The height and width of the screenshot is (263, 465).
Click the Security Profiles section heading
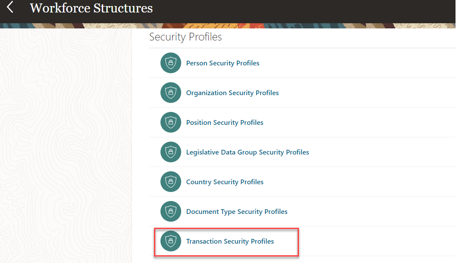pos(185,37)
